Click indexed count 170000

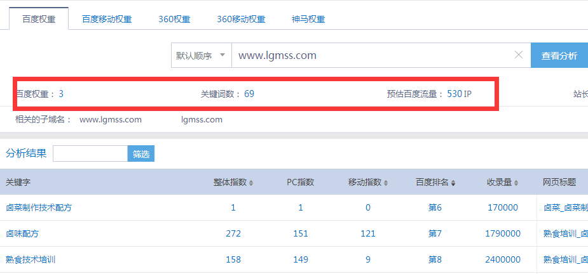(x=503, y=207)
